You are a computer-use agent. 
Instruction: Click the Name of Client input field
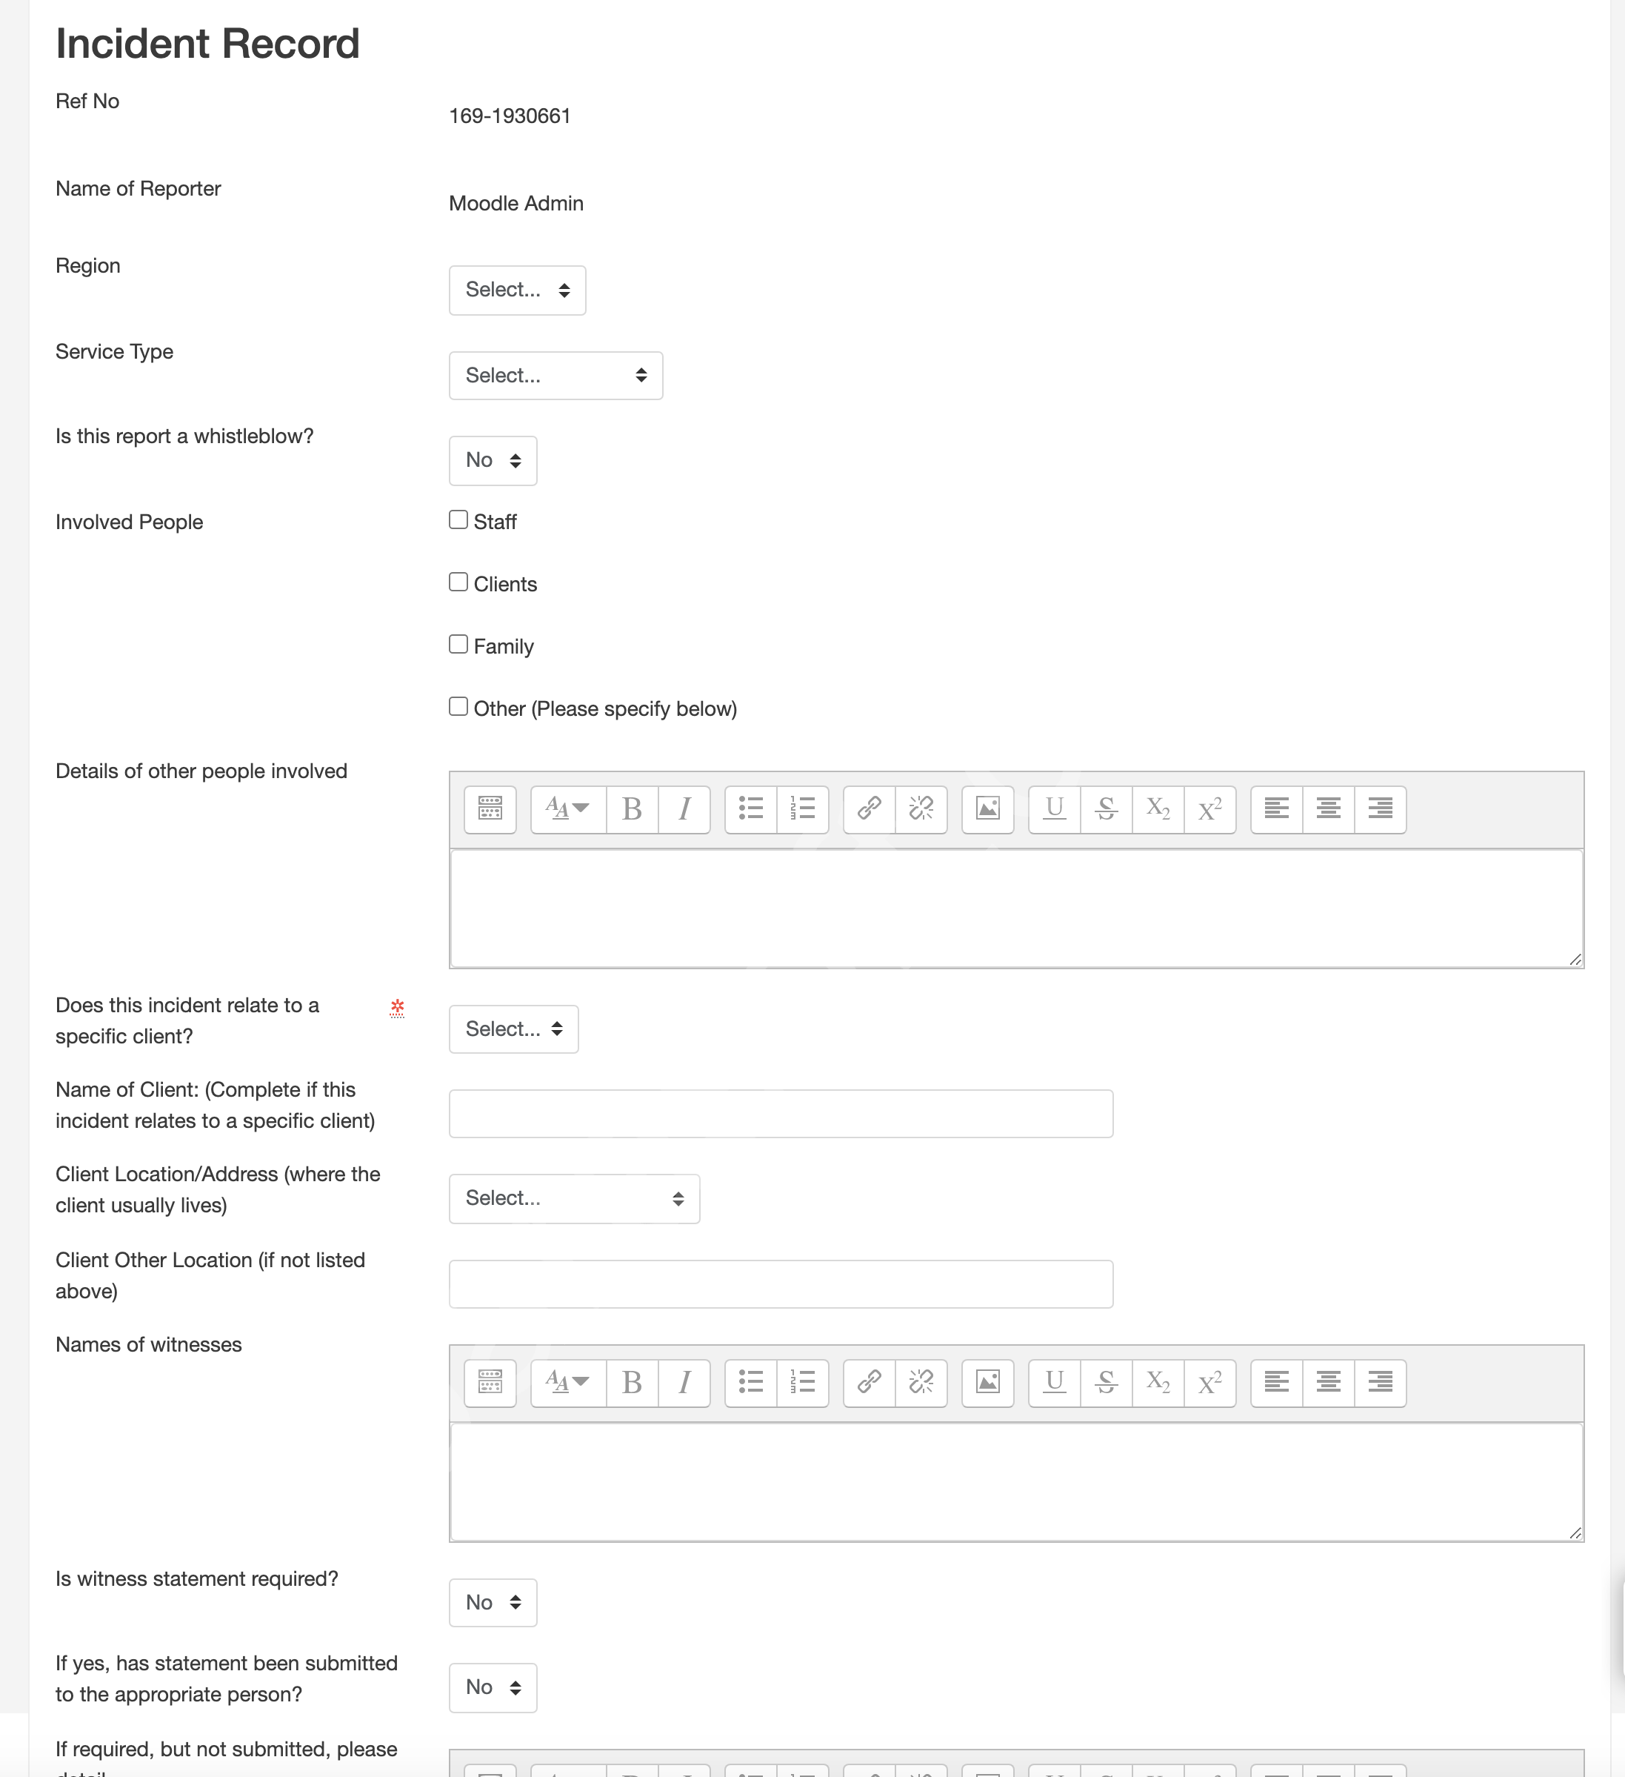[x=781, y=1113]
